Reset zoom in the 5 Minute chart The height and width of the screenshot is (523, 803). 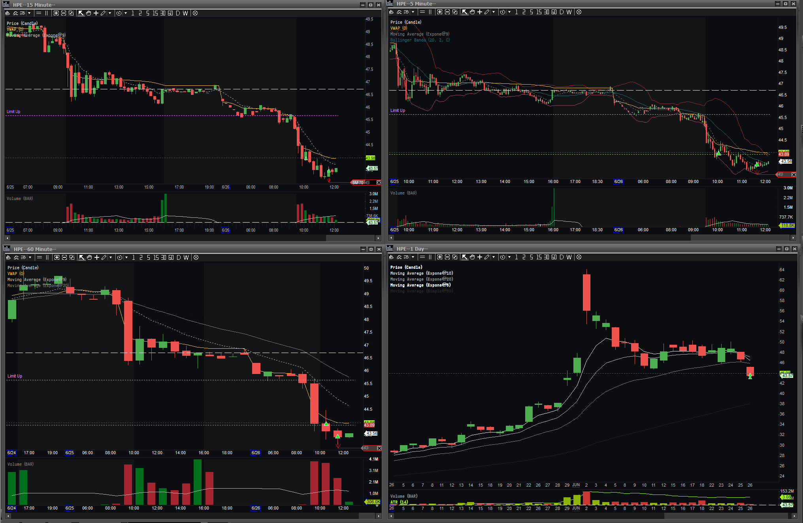[x=455, y=12]
